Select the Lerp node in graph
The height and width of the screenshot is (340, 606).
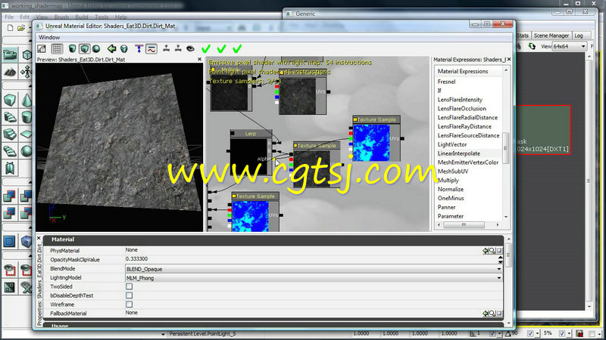point(251,153)
